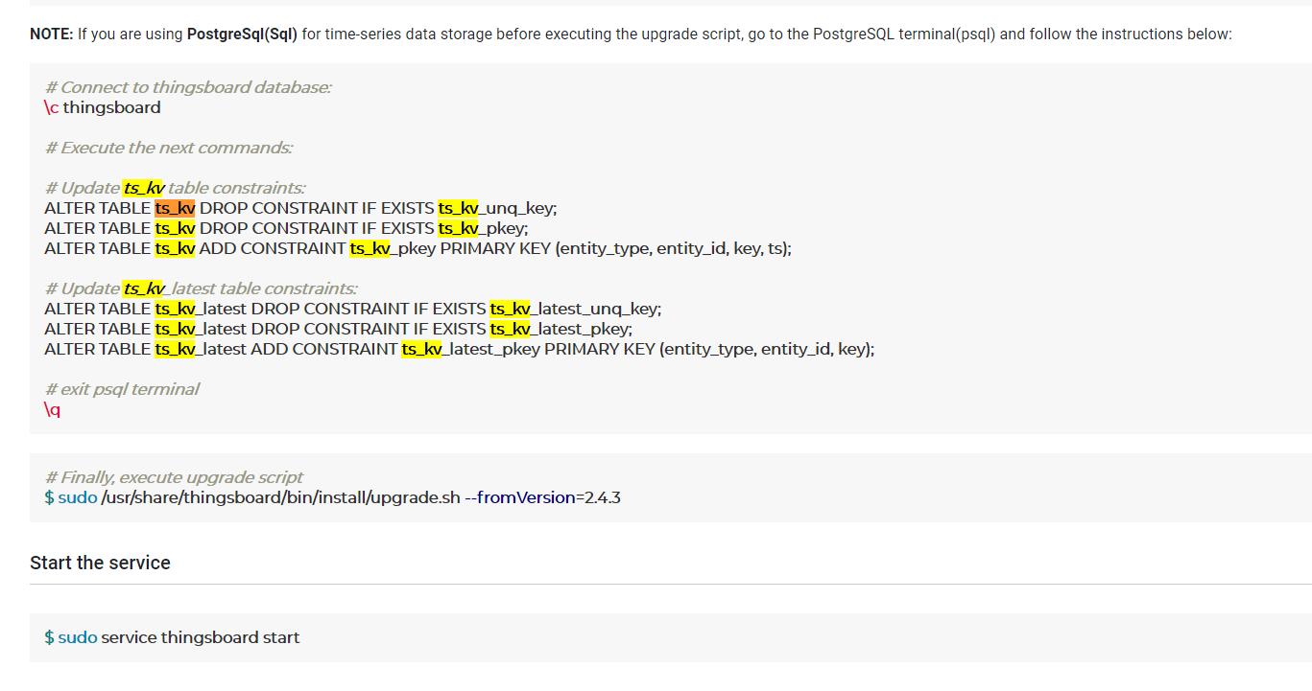Viewport: 1312px width, 691px height.
Task: Click the comment 'Update ts_kv_latest table constraints'
Action: tap(201, 288)
